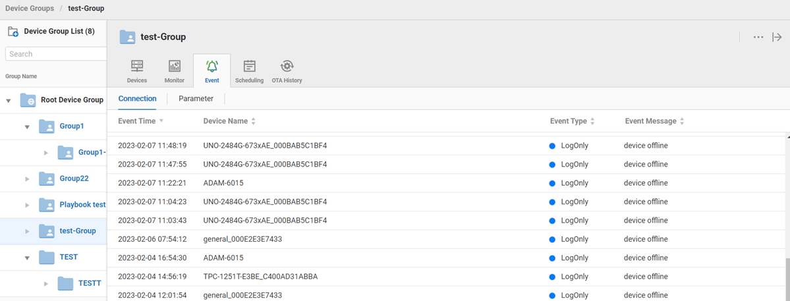Collapse the panel with arrow icon
The width and height of the screenshot is (790, 301).
(777, 38)
